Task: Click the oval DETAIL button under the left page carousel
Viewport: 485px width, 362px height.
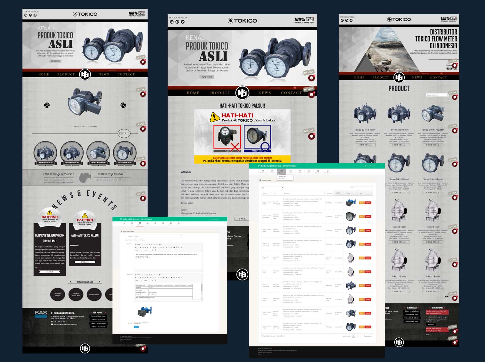Action: pyautogui.click(x=124, y=133)
